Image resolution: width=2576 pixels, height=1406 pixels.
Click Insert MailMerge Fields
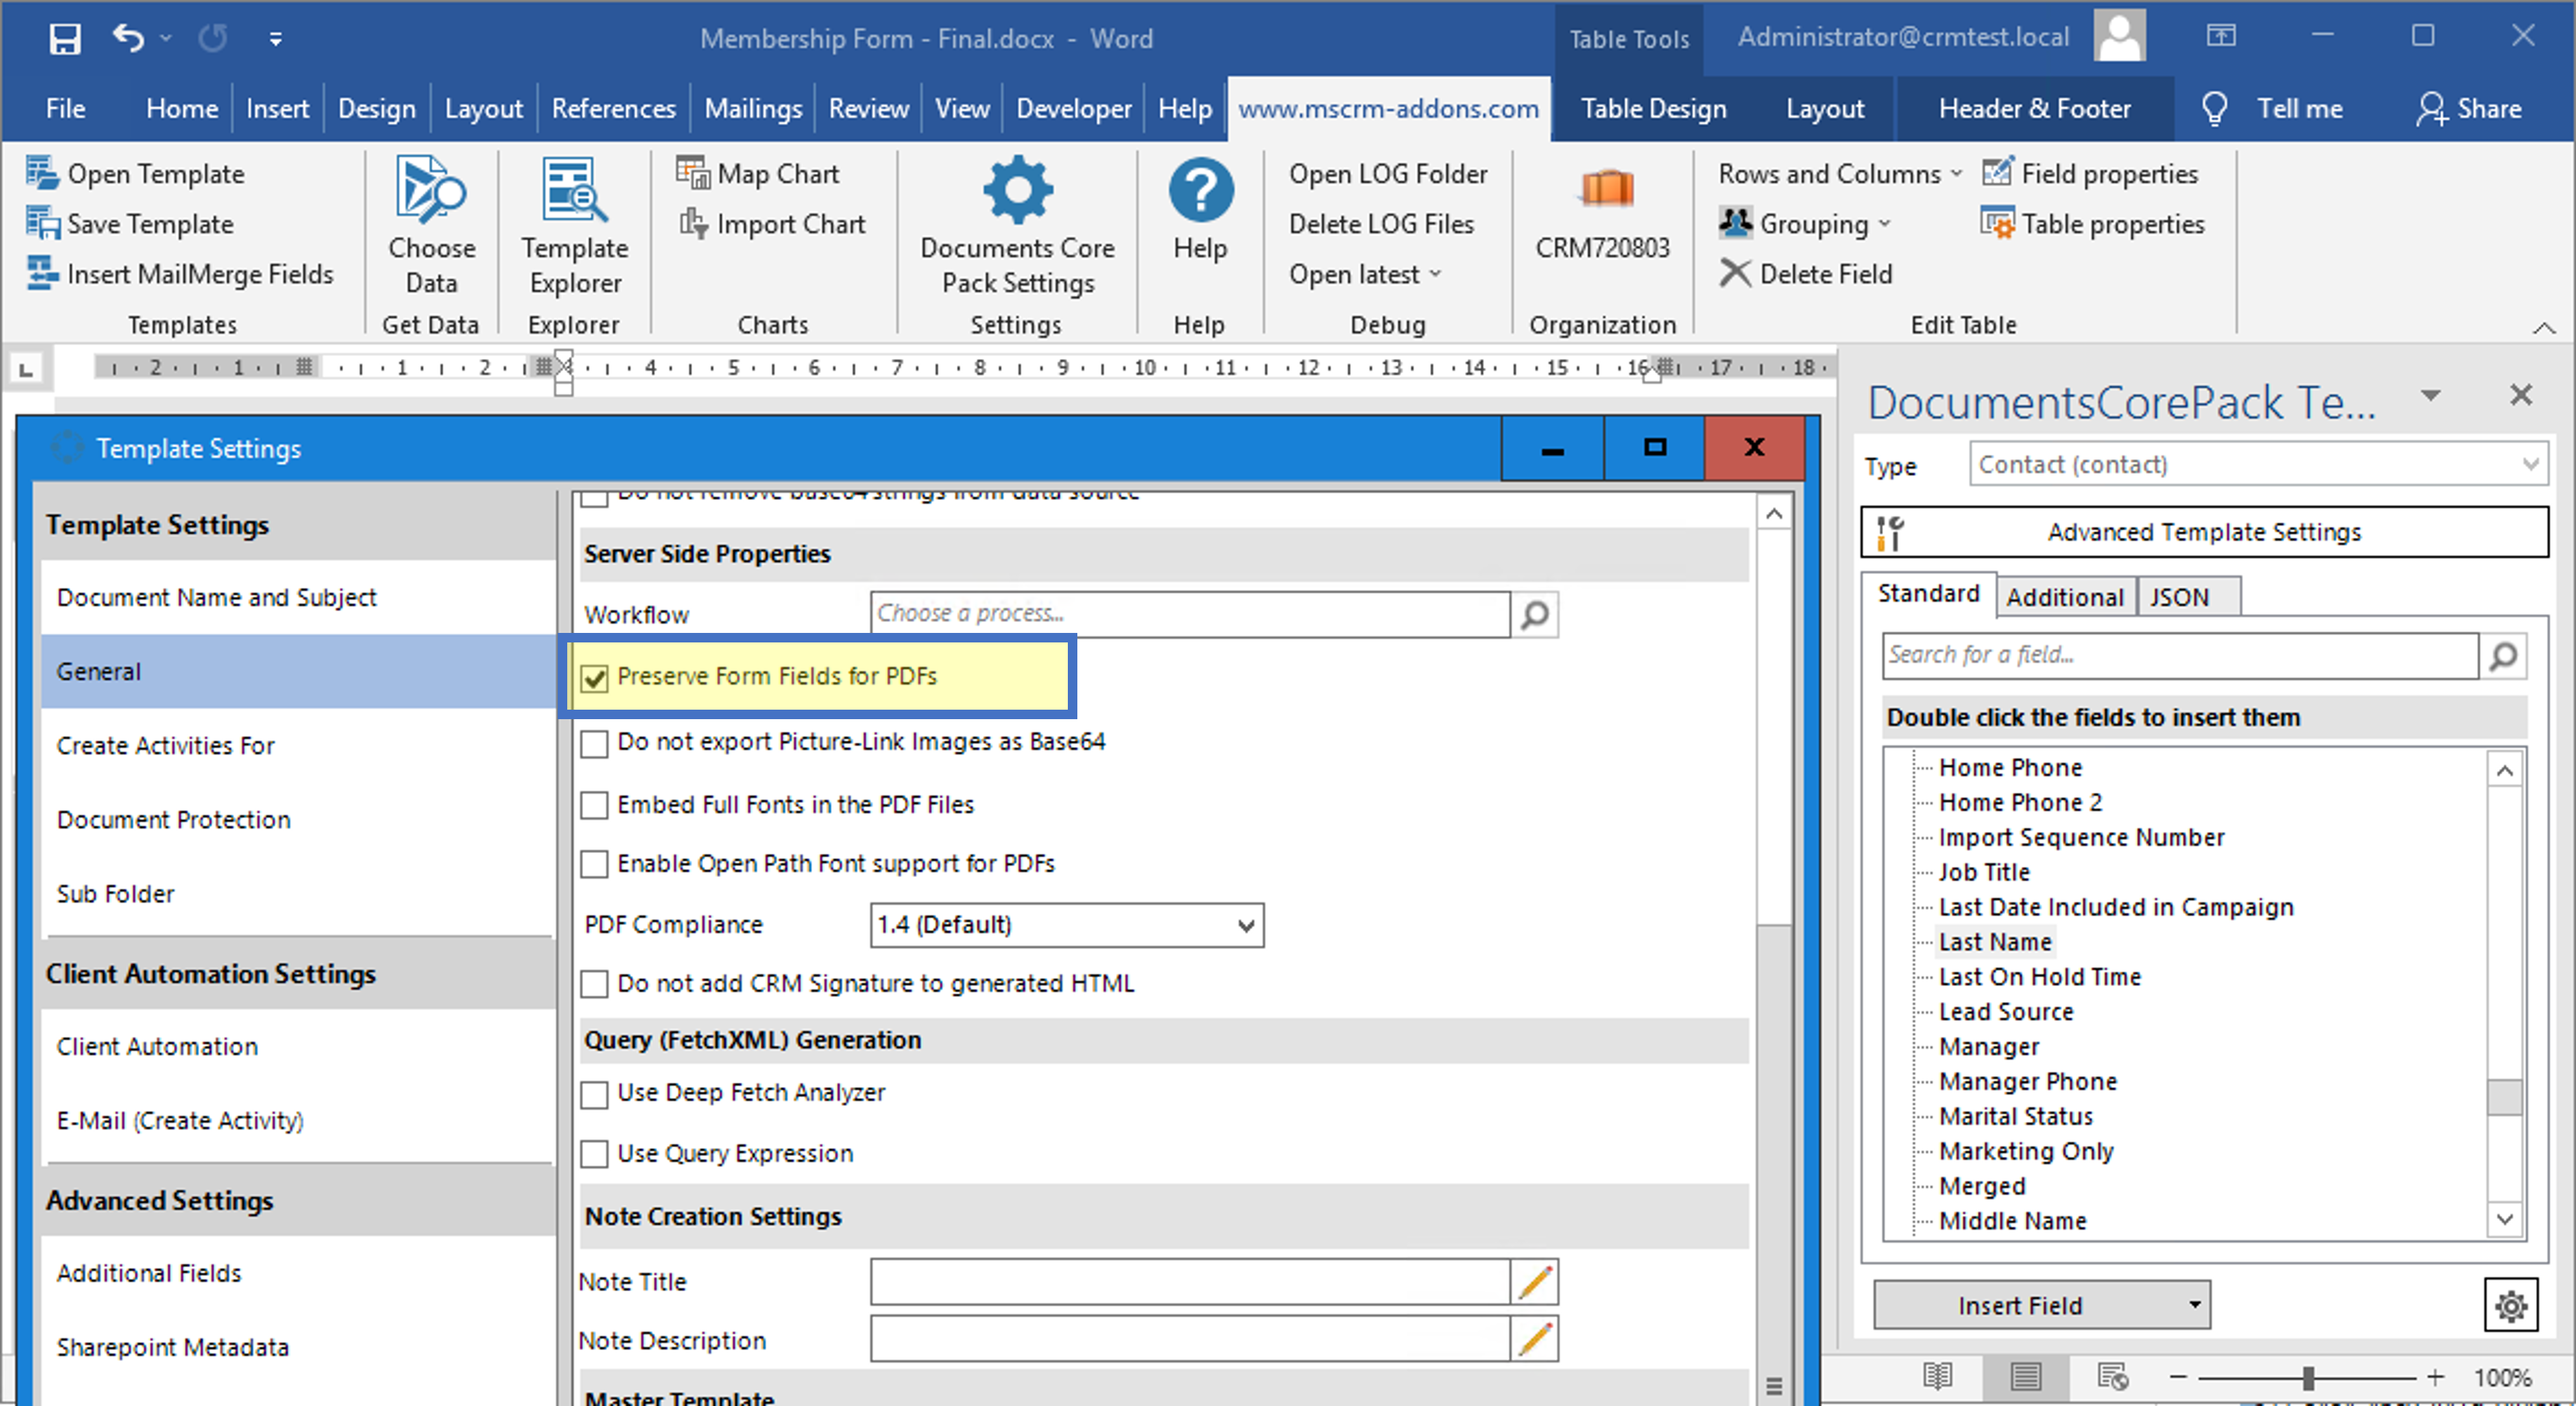[x=181, y=274]
